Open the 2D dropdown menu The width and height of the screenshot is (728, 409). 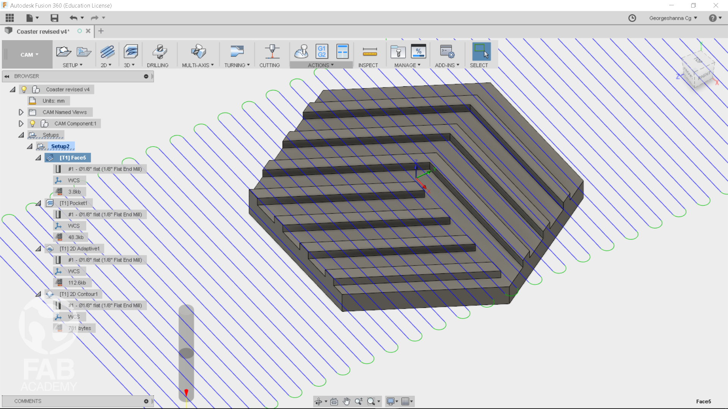[106, 65]
